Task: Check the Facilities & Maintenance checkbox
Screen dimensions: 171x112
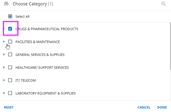Action: coord(10,42)
